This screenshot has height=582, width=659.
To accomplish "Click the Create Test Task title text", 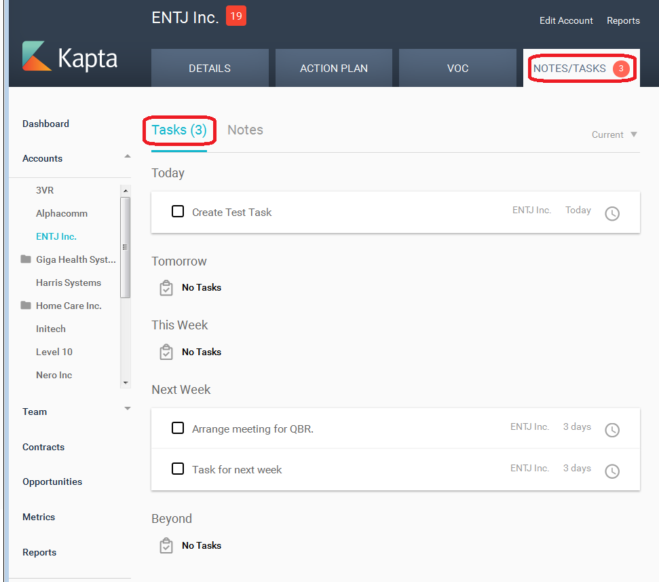I will coord(231,213).
